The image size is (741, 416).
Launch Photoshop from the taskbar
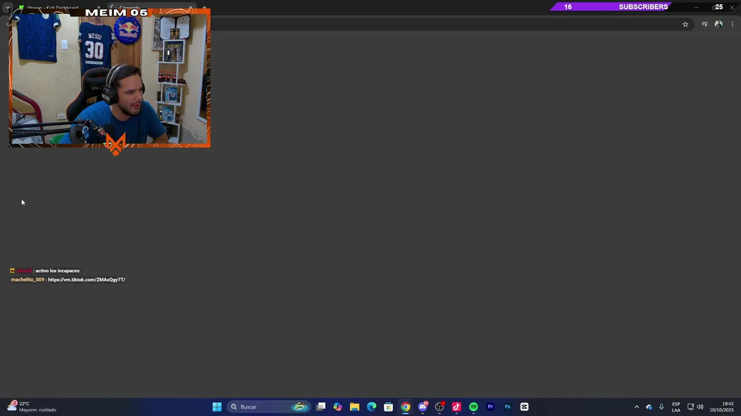pyautogui.click(x=507, y=407)
